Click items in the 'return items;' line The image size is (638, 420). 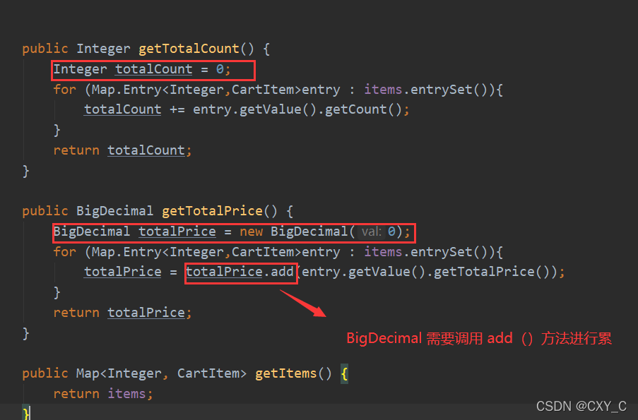tap(126, 394)
